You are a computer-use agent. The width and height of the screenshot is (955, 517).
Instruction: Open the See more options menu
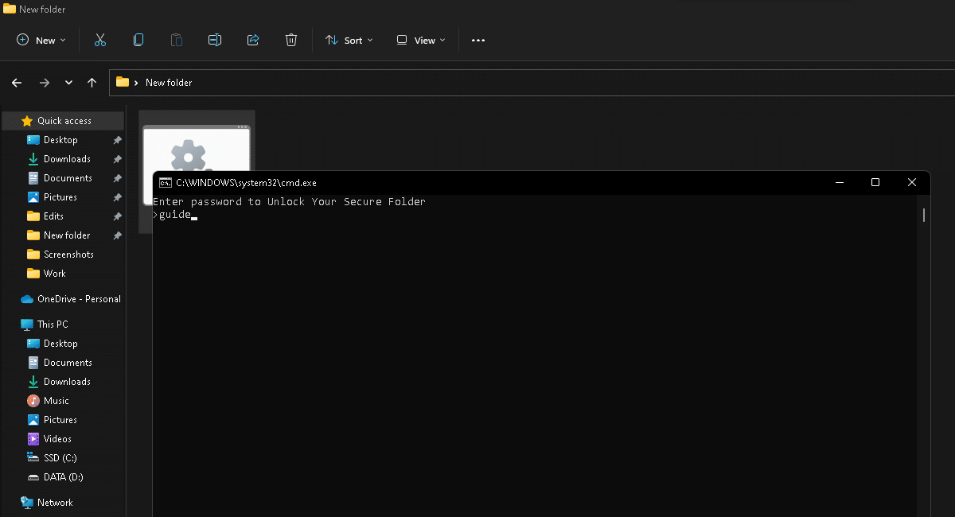tap(477, 40)
